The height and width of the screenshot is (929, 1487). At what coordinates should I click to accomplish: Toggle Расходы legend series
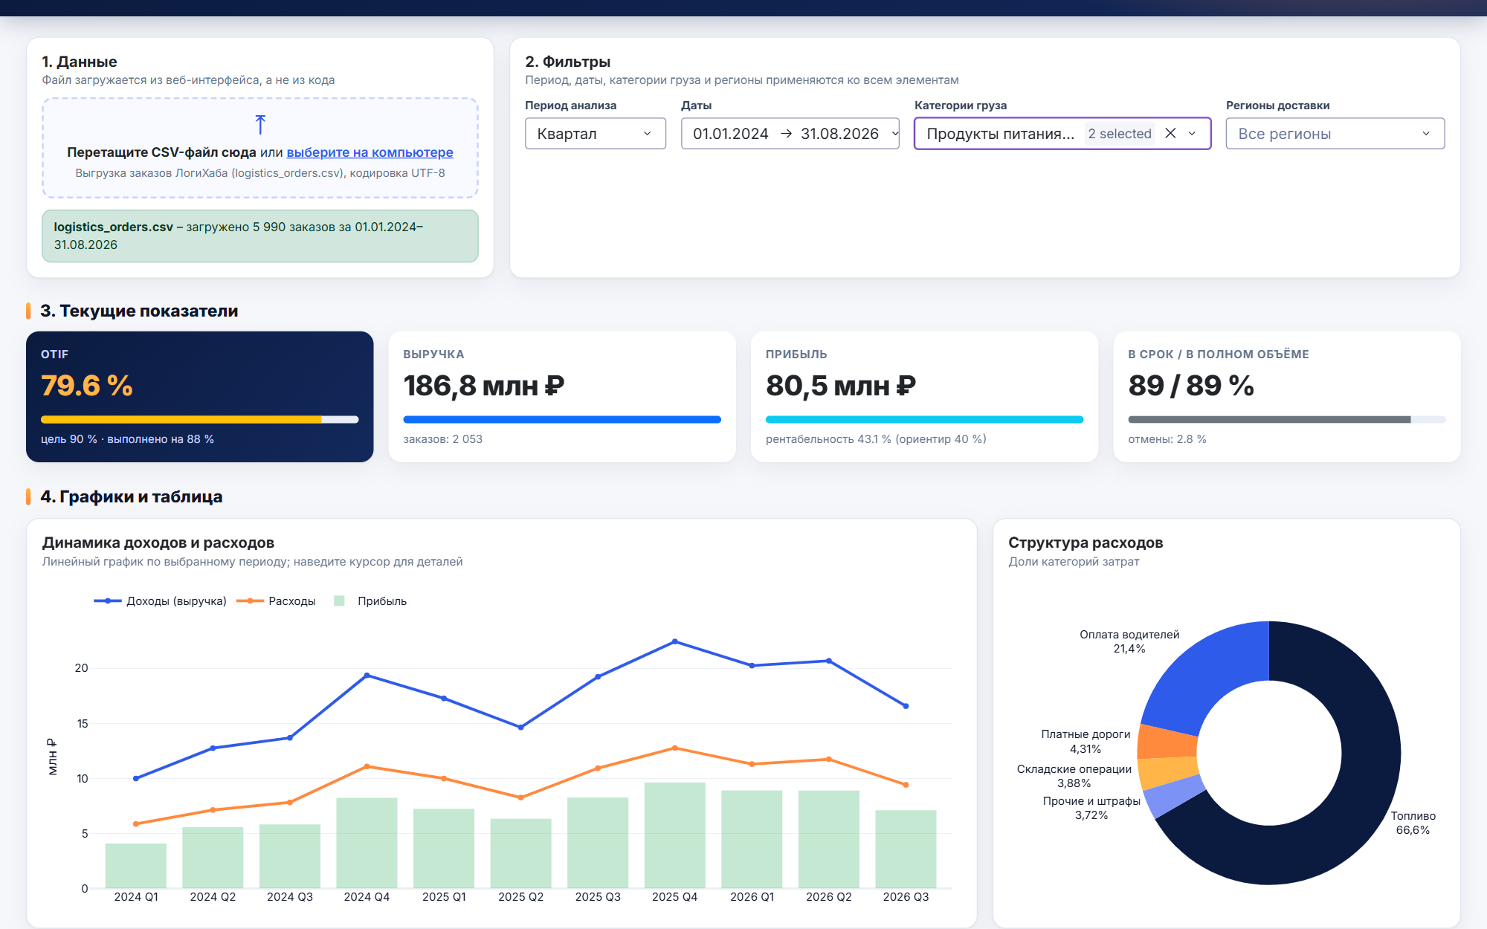(276, 601)
